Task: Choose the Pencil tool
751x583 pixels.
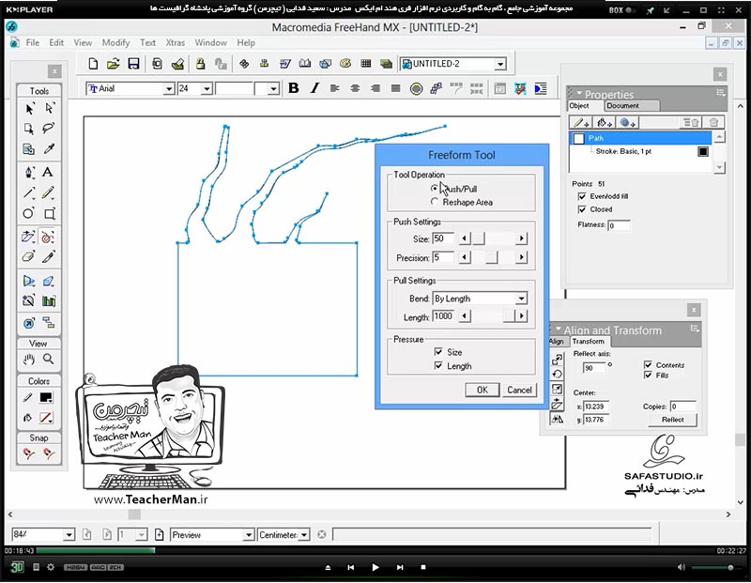Action: tap(48, 192)
